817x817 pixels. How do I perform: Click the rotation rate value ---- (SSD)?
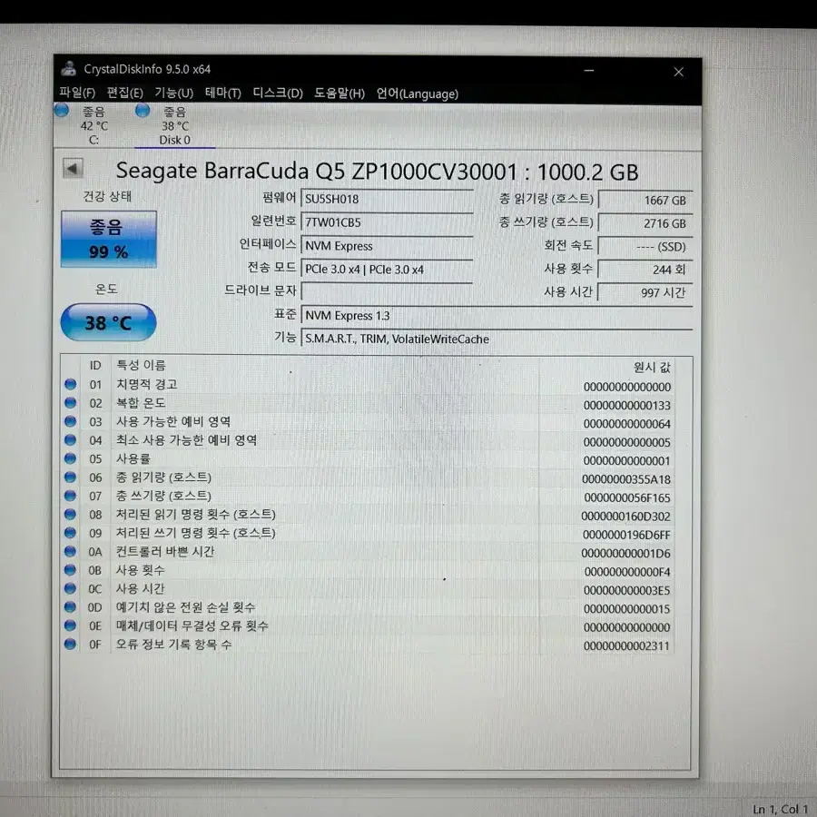(x=645, y=246)
